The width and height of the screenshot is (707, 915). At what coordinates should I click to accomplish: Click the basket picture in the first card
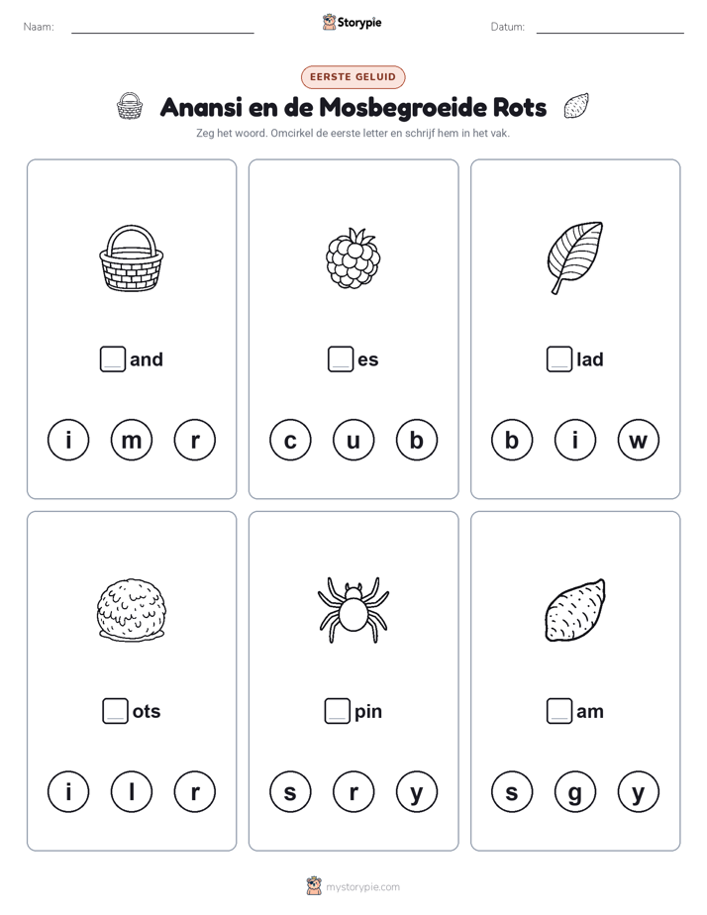click(132, 257)
